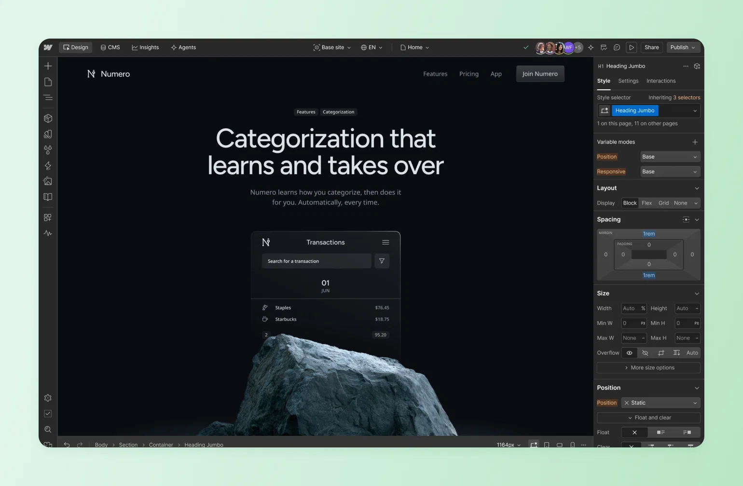
Task: Set Float to none X option
Action: coord(634,432)
